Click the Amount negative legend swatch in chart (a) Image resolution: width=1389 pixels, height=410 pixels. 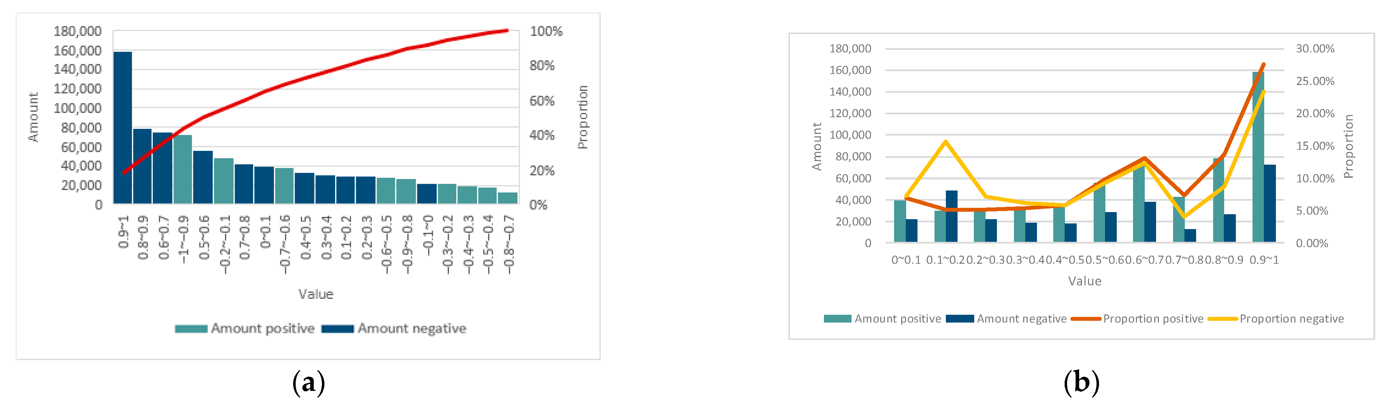pyautogui.click(x=338, y=329)
